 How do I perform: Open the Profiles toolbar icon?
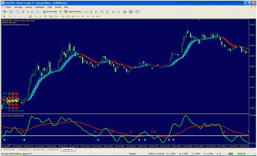(x=11, y=12)
